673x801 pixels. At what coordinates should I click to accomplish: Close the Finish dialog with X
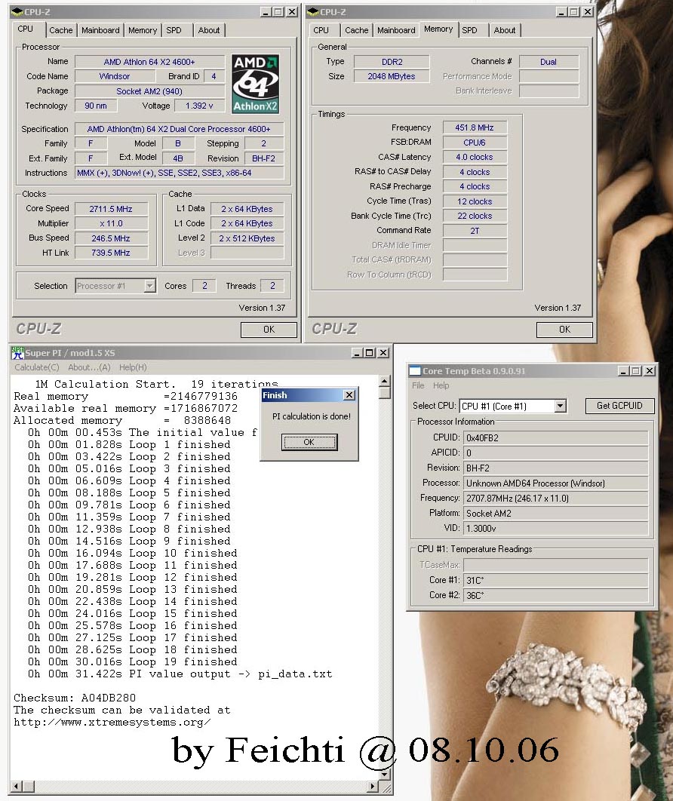click(349, 395)
